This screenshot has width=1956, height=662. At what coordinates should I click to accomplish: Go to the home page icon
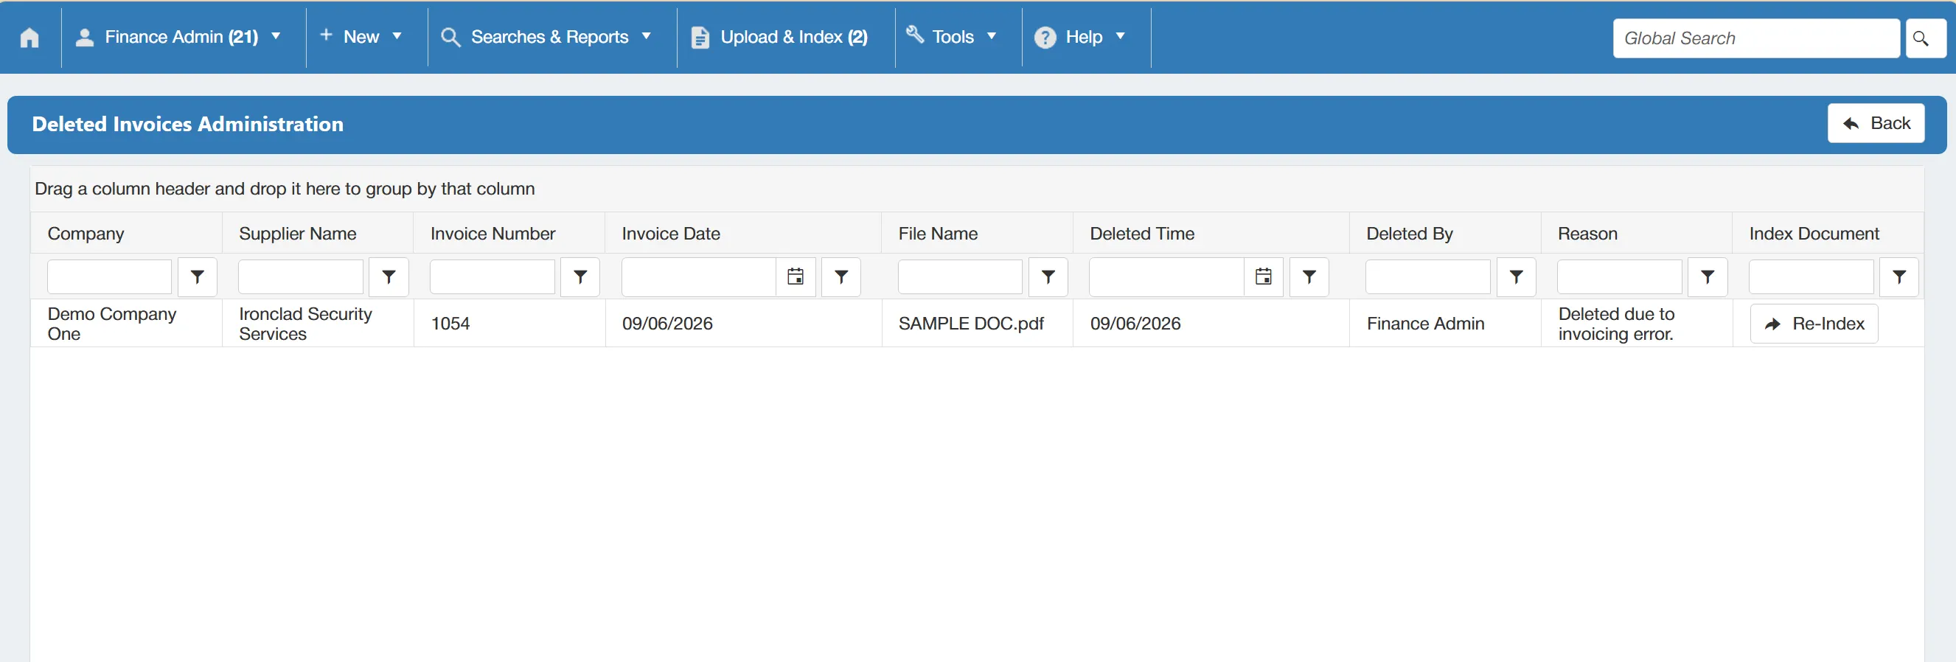(x=29, y=37)
